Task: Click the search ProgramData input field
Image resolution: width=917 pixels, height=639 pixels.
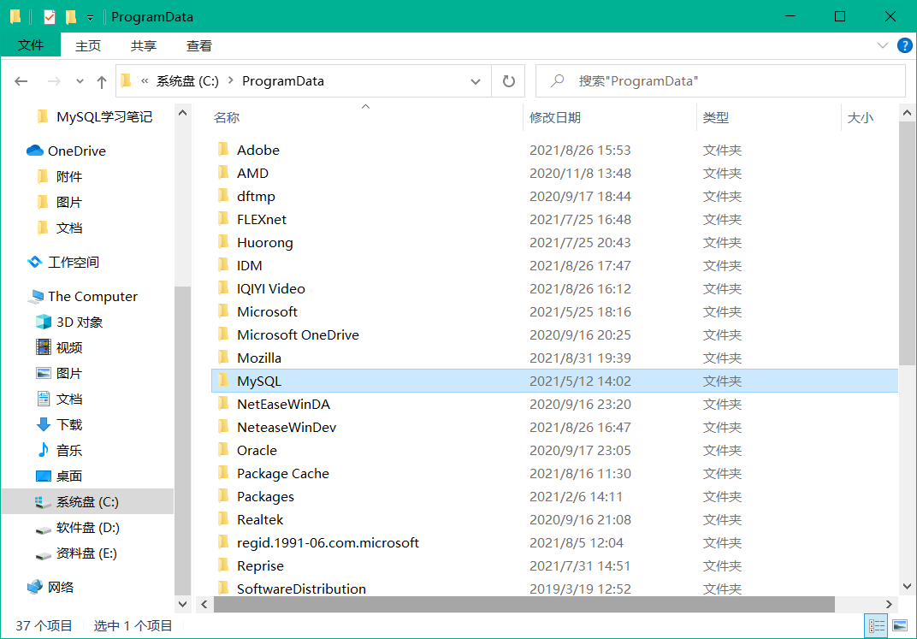Action: point(720,81)
